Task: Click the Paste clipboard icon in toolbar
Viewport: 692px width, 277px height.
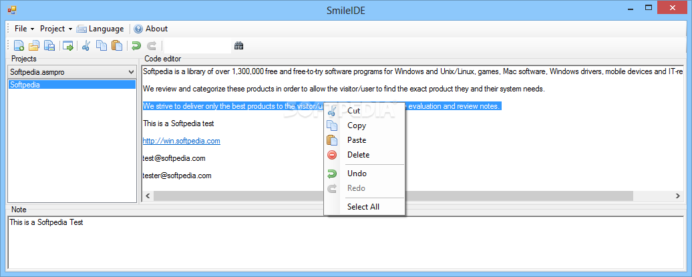Action: tap(116, 45)
